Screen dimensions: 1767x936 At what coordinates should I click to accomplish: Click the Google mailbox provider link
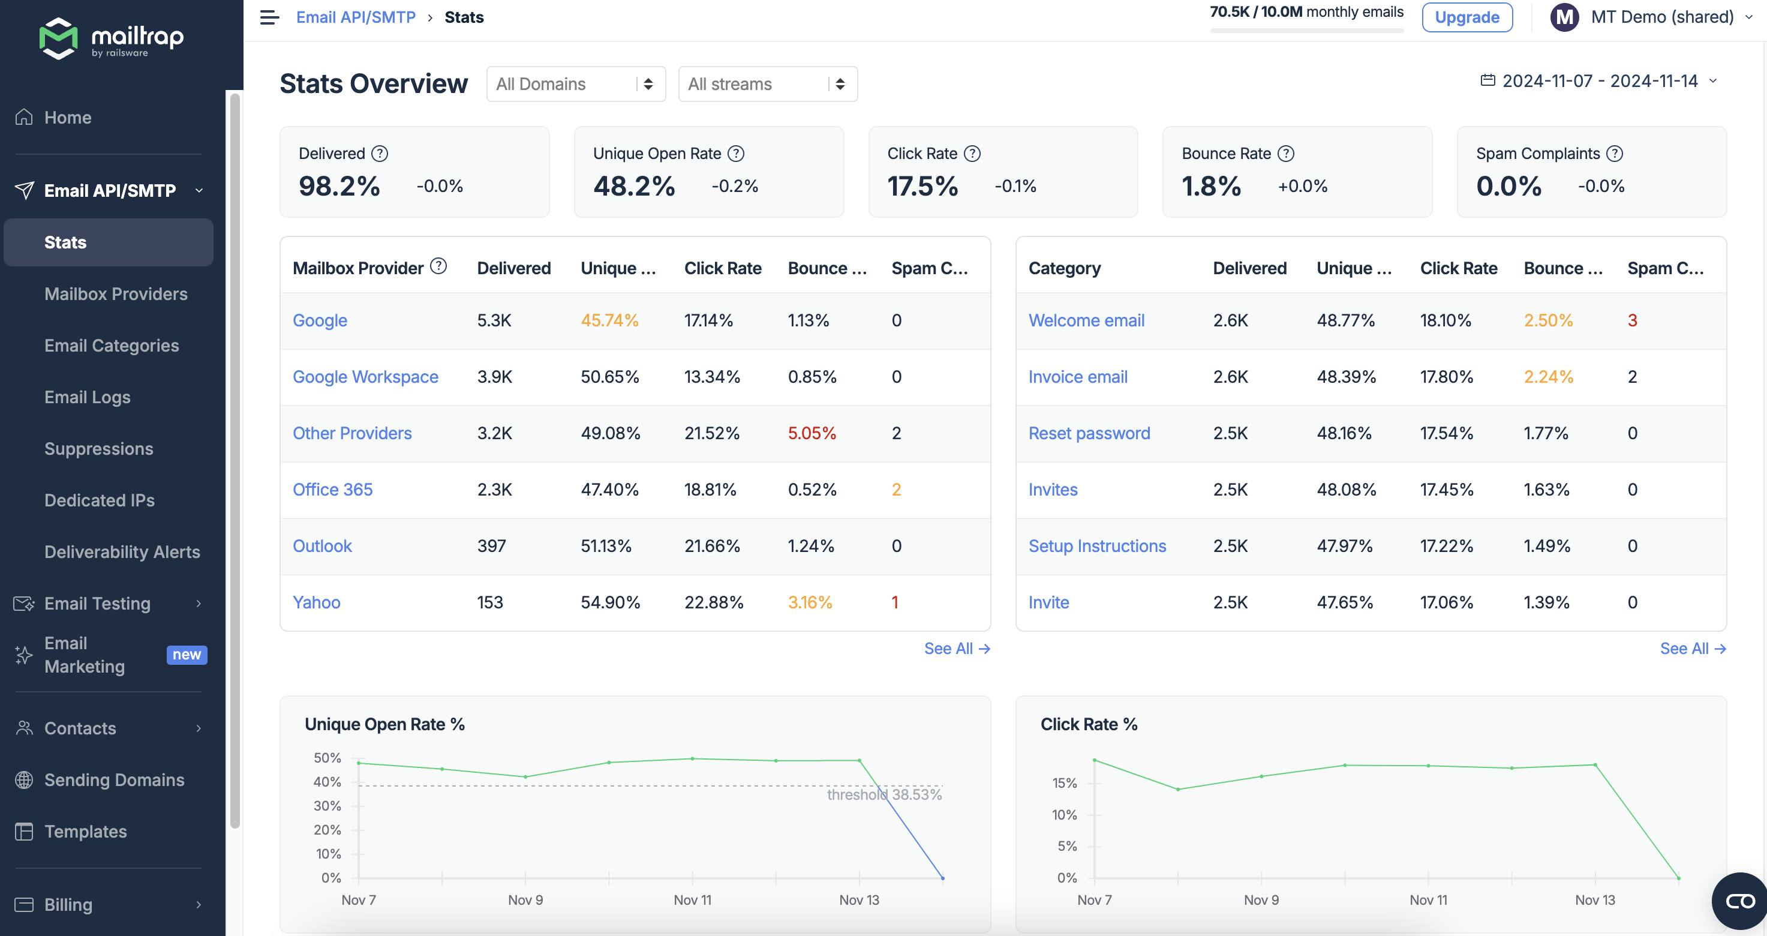[x=319, y=319]
